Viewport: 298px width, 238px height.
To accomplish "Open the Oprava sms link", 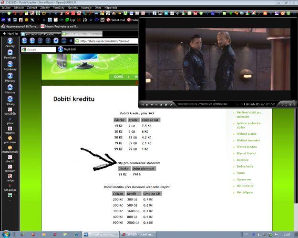I will [244, 179].
